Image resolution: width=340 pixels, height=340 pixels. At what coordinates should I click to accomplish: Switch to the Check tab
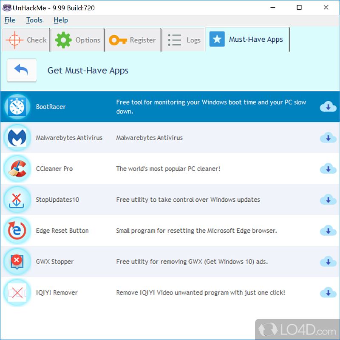26,40
